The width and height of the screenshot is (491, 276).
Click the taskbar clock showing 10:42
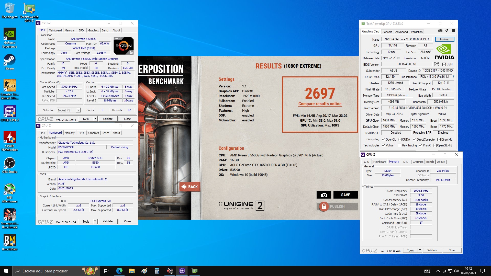[x=468, y=271]
